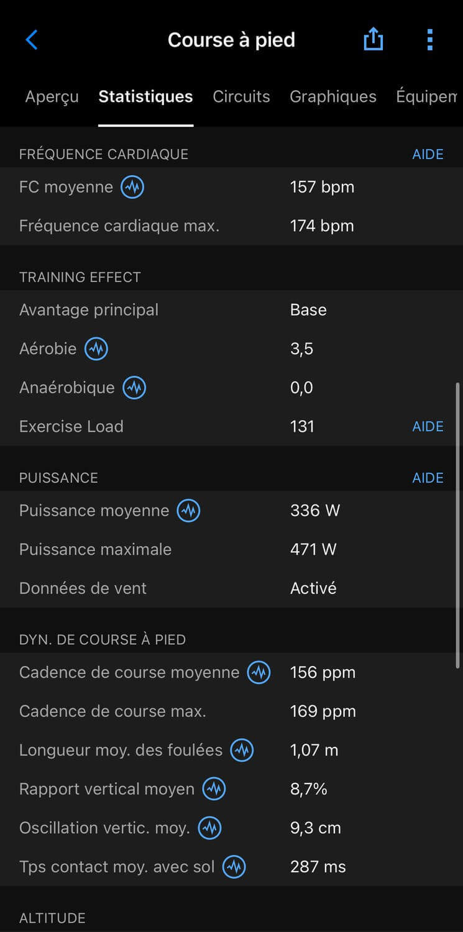The width and height of the screenshot is (463, 932).
Task: Open AIDE for Fréquence cardiaque
Action: click(x=428, y=154)
